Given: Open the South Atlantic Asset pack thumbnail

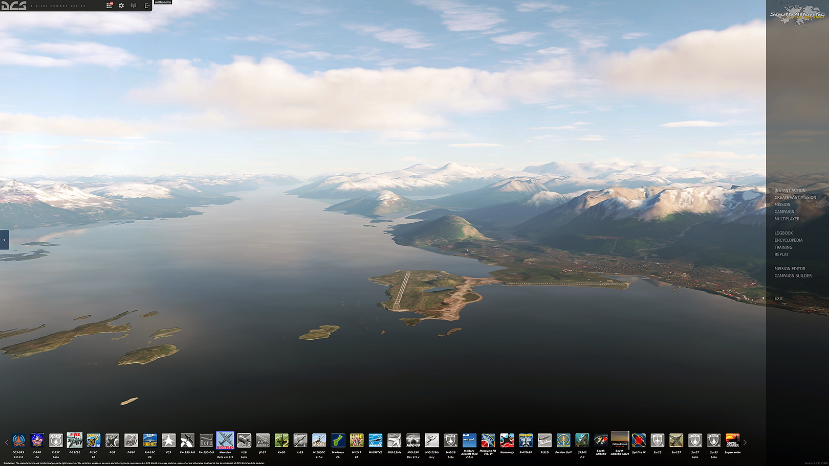Looking at the screenshot, I should pyautogui.click(x=620, y=440).
